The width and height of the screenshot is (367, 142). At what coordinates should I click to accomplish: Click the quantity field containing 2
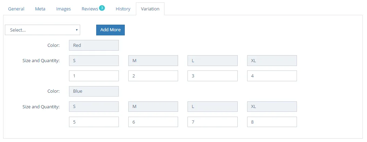(x=153, y=76)
